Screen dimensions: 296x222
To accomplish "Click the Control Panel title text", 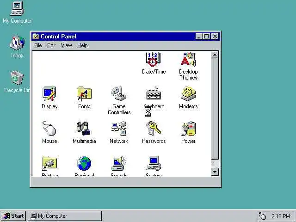I will pos(58,36).
